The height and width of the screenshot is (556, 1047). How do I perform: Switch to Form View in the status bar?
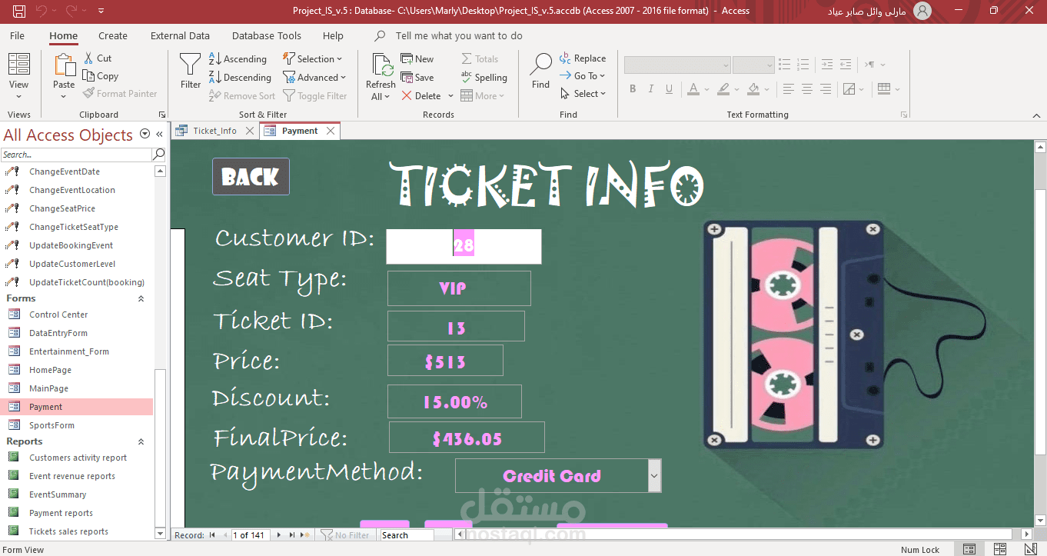tap(970, 549)
